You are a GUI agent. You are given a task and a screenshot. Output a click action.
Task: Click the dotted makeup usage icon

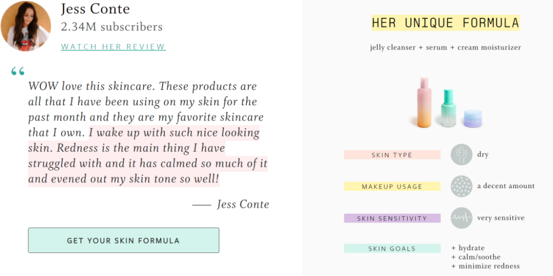pyautogui.click(x=461, y=186)
